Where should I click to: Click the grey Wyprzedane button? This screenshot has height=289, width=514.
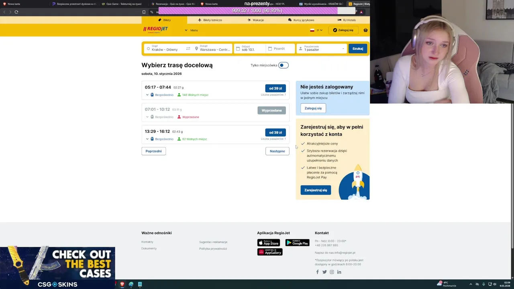coord(272,110)
